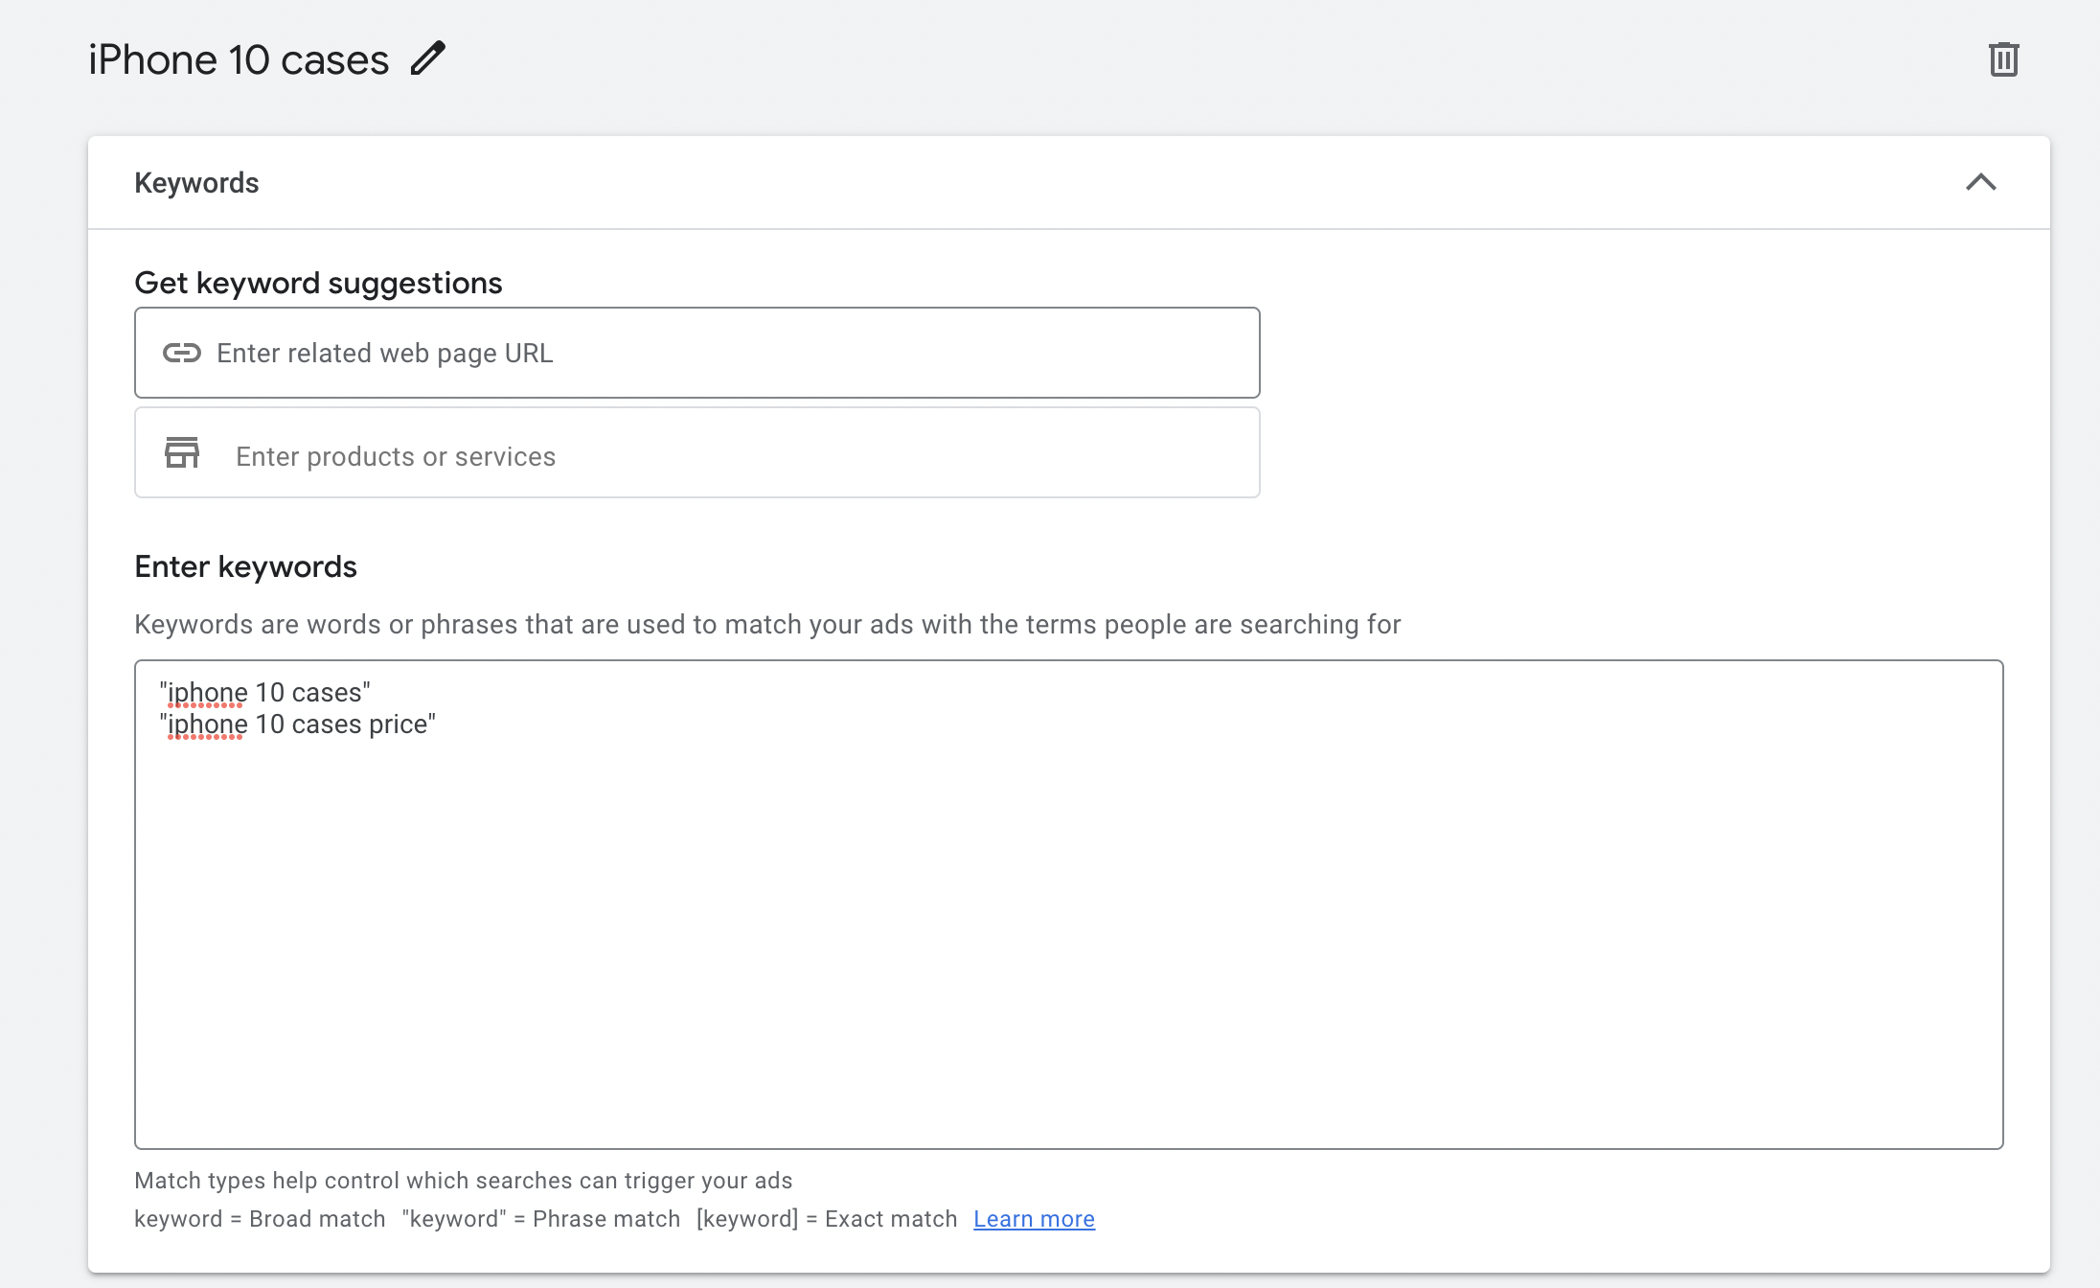The height and width of the screenshot is (1288, 2100).
Task: Focus the related web page URL field
Action: point(696,353)
